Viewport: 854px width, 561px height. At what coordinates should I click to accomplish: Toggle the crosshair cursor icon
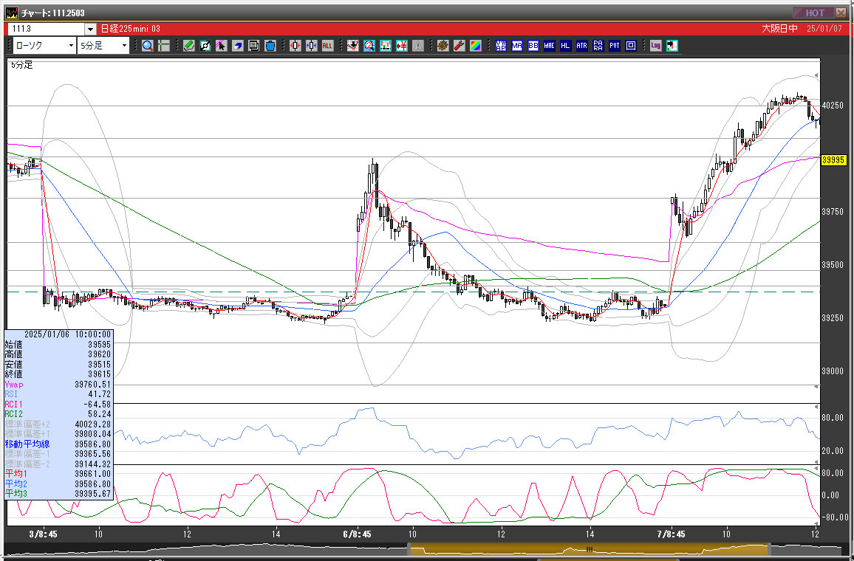(164, 46)
